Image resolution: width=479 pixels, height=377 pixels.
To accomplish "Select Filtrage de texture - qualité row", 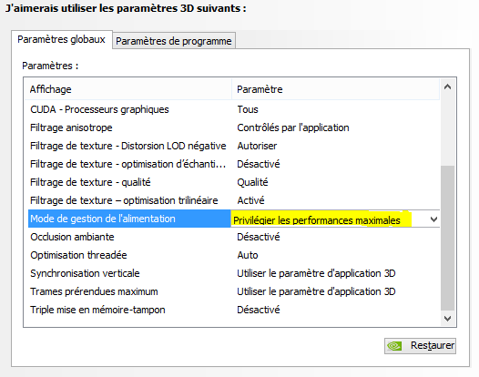I will (234, 182).
